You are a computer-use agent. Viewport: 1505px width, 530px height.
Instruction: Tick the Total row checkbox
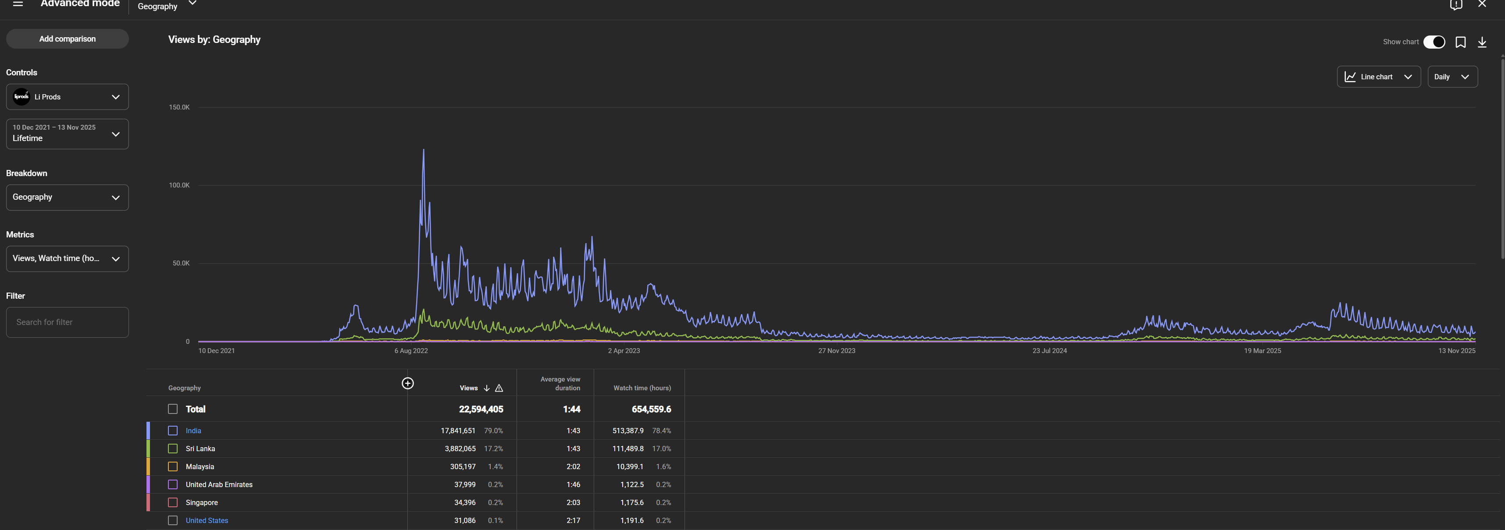(x=173, y=409)
